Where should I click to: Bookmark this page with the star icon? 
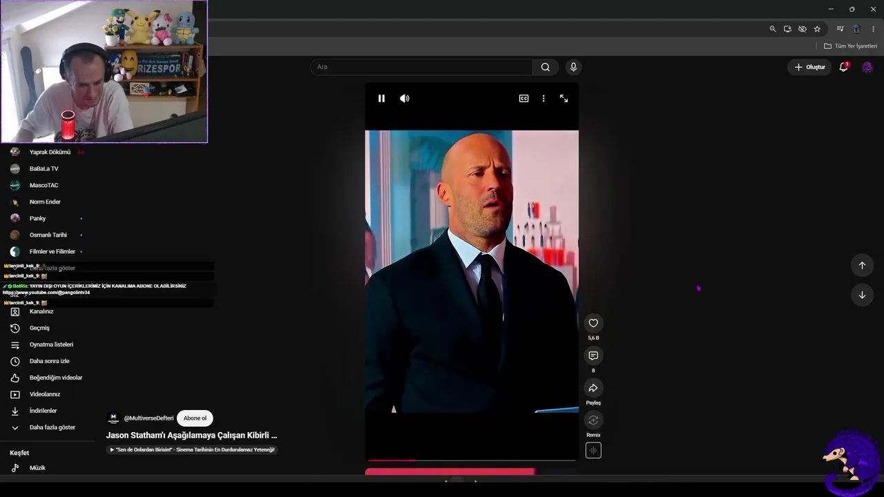click(x=817, y=29)
